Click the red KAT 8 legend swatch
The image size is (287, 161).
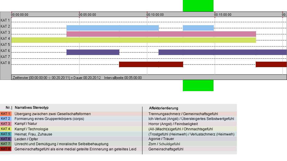click(6, 149)
